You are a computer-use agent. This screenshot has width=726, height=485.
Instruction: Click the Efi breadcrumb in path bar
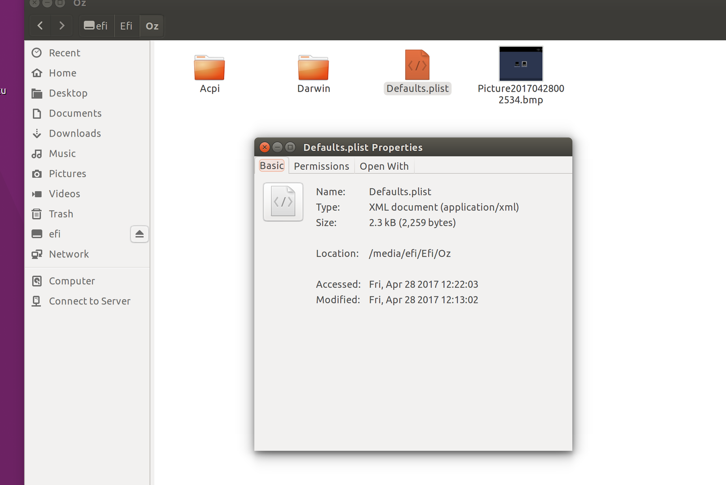tap(126, 26)
